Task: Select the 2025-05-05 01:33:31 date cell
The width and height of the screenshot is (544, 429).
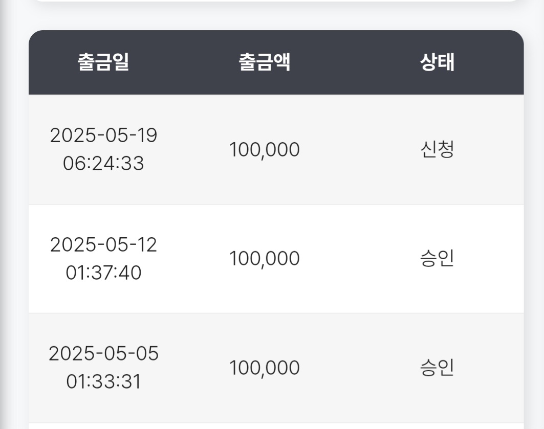Action: (x=103, y=367)
